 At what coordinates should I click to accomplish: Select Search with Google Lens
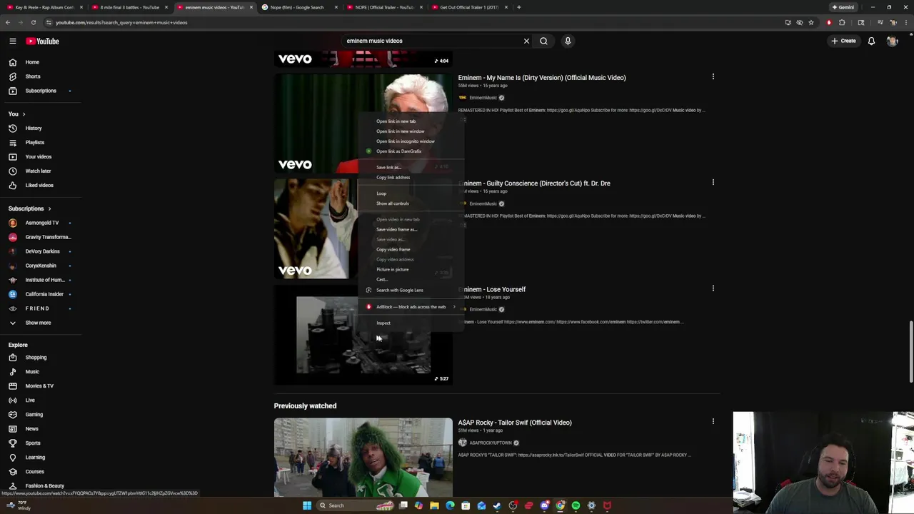(x=411, y=290)
